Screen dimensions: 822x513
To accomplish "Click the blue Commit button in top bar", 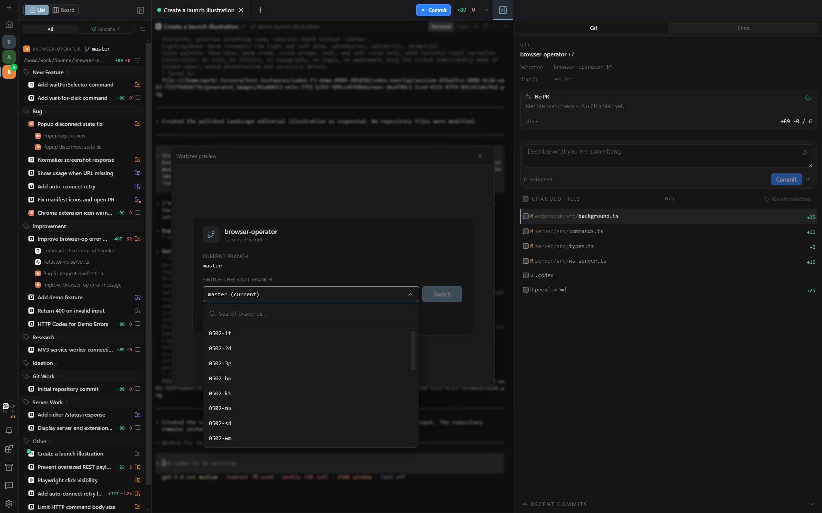I will click(x=433, y=10).
